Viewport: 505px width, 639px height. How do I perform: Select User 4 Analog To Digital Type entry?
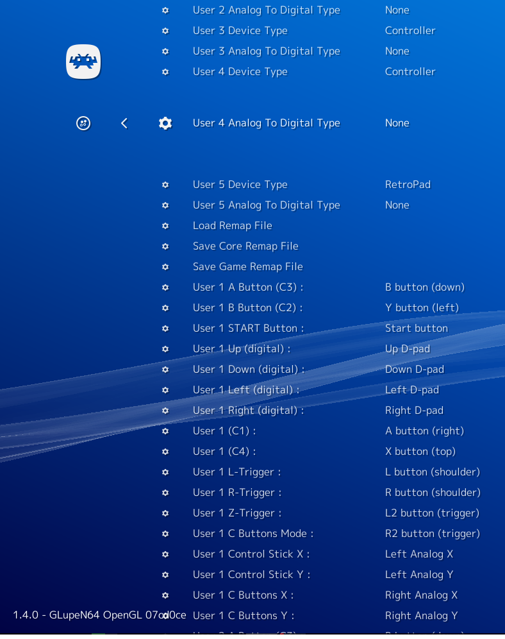coord(266,123)
